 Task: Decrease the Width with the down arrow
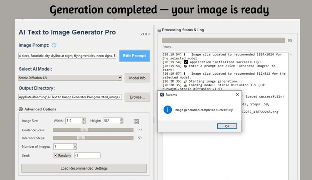click(84, 122)
